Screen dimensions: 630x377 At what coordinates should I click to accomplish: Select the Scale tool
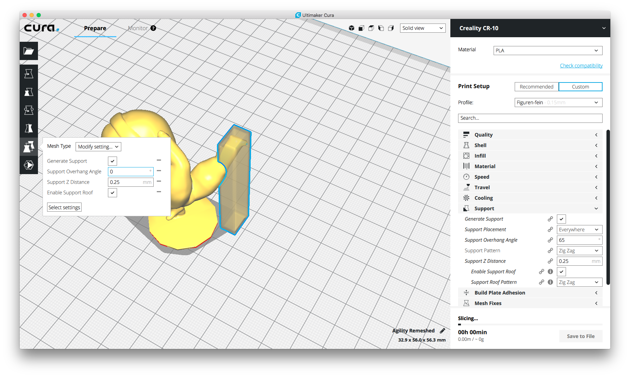[29, 92]
